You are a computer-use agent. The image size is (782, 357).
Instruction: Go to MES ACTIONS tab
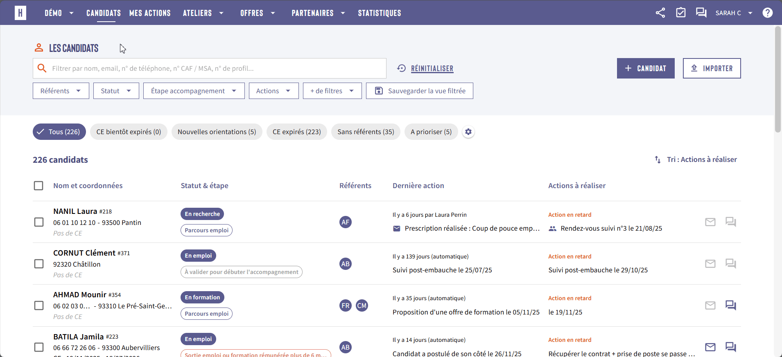pyautogui.click(x=150, y=13)
